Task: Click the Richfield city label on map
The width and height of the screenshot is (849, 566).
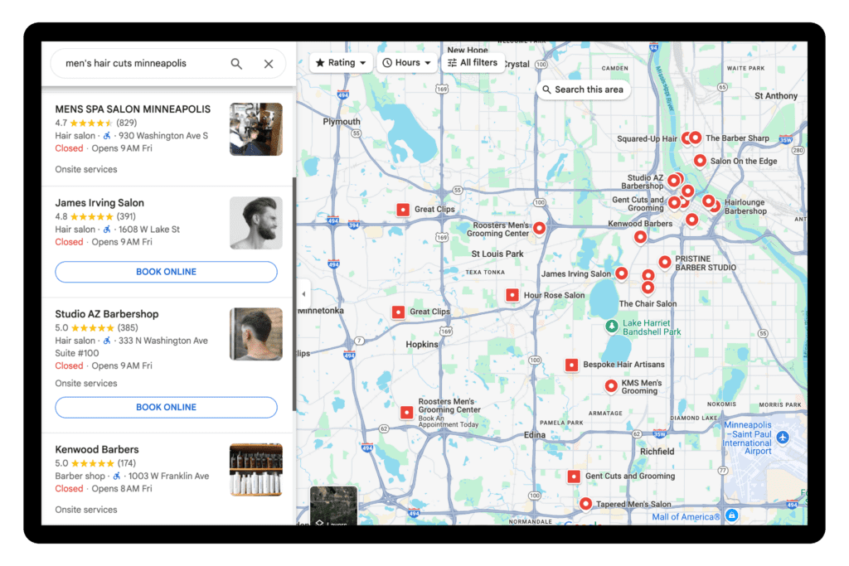Action: pos(657,452)
